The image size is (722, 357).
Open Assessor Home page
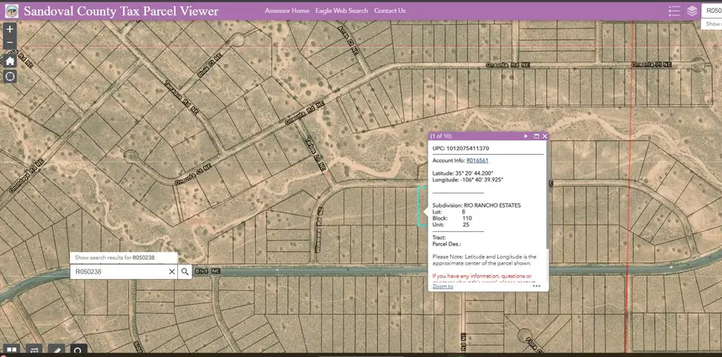click(x=287, y=10)
